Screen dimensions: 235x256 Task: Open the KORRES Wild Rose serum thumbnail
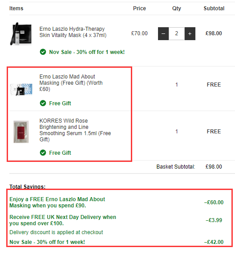(21, 132)
